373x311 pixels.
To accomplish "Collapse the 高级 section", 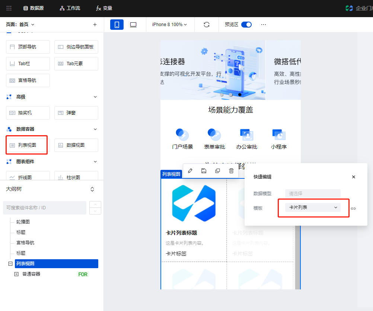I will (95, 97).
